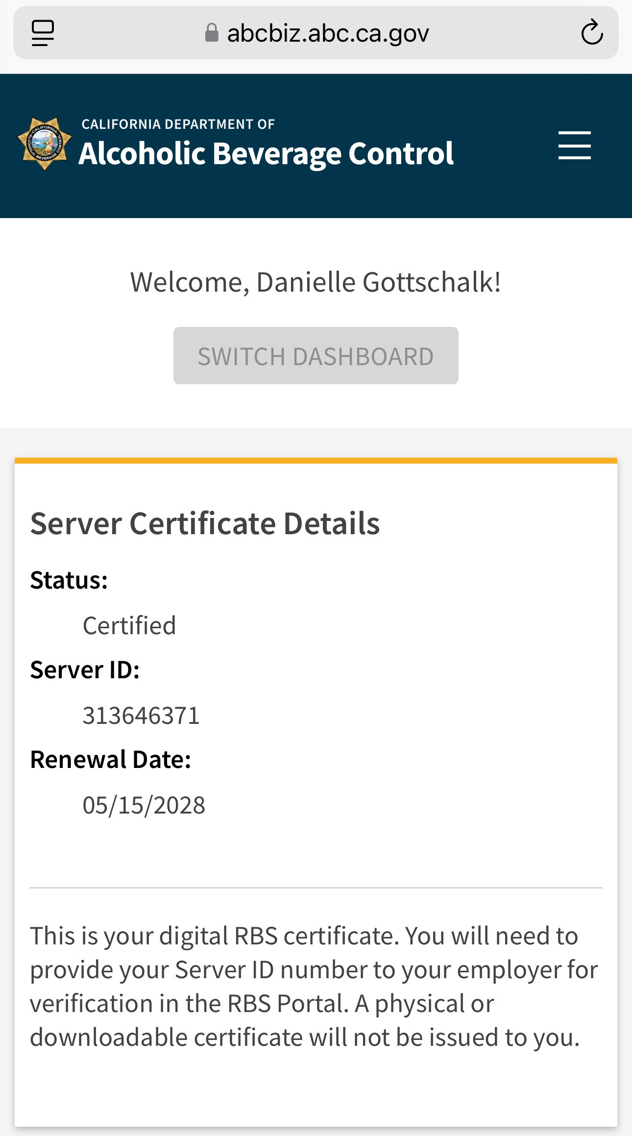The width and height of the screenshot is (632, 1136).
Task: Click the renewal date 05/15/2028
Action: click(x=144, y=805)
